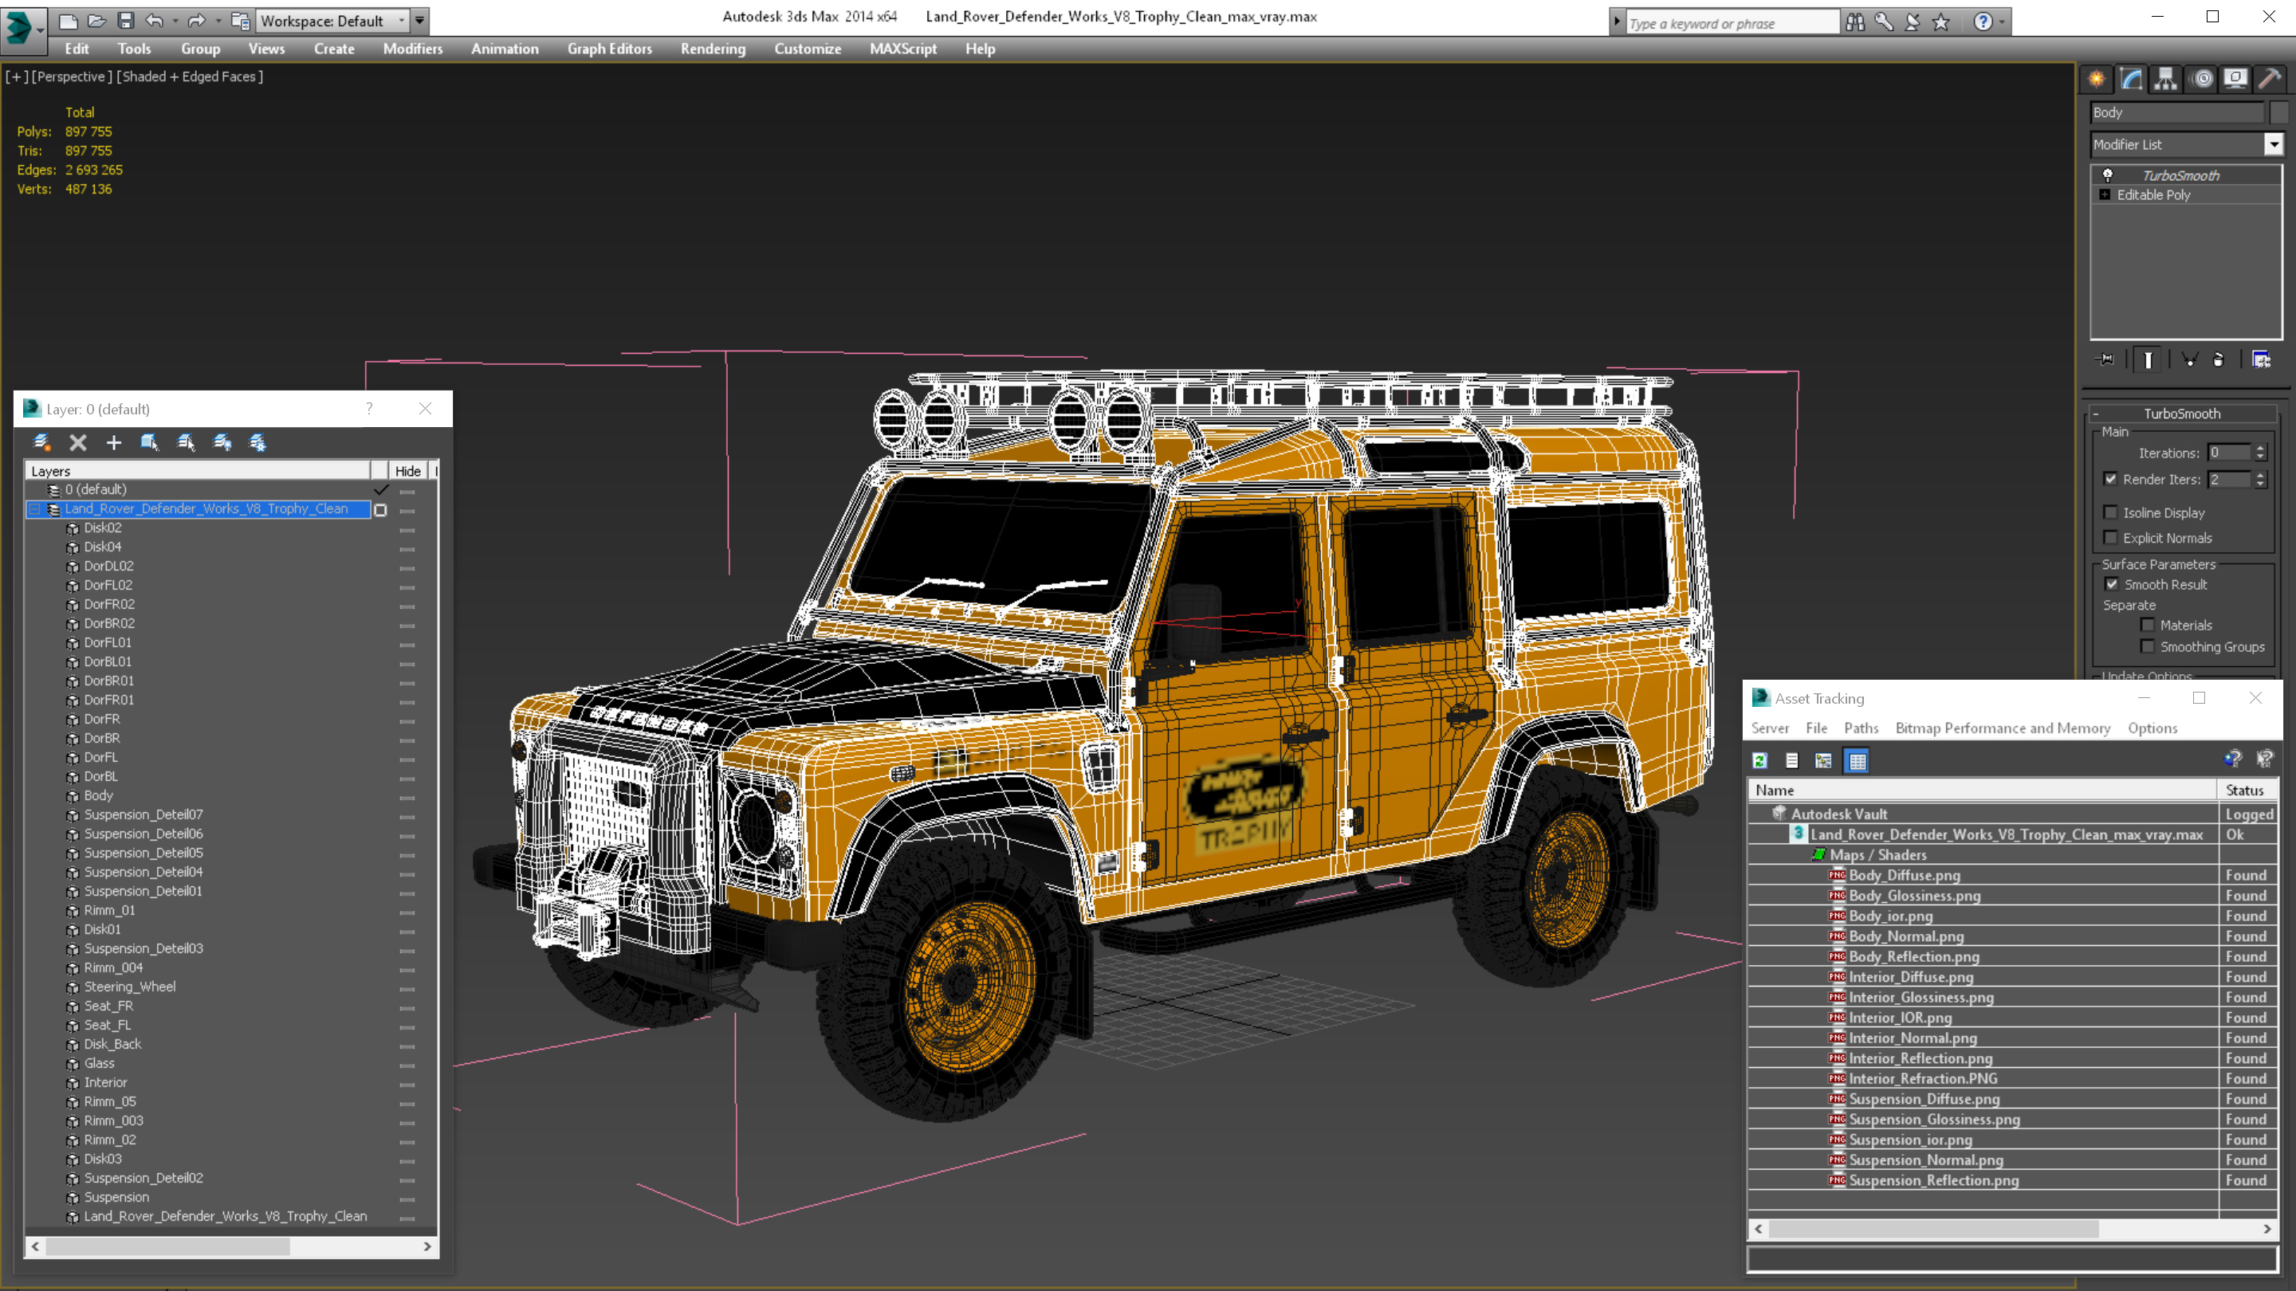Enable Isoline Display checkbox

click(x=2109, y=512)
